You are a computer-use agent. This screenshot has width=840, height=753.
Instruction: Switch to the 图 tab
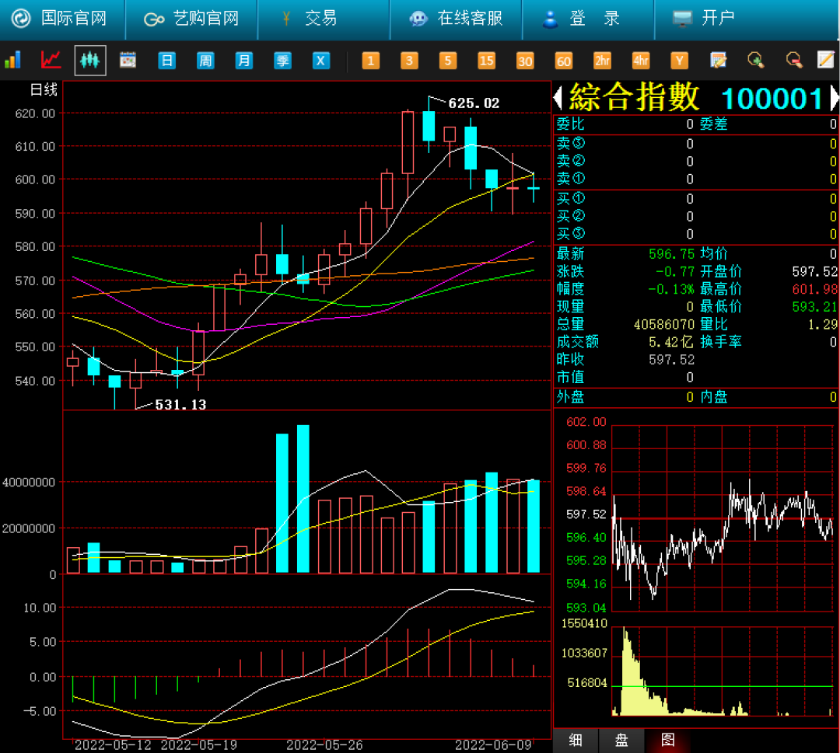pyautogui.click(x=668, y=740)
